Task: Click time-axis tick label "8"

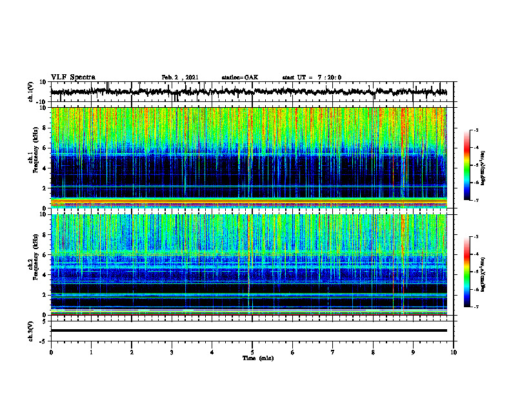Action: click(x=373, y=352)
